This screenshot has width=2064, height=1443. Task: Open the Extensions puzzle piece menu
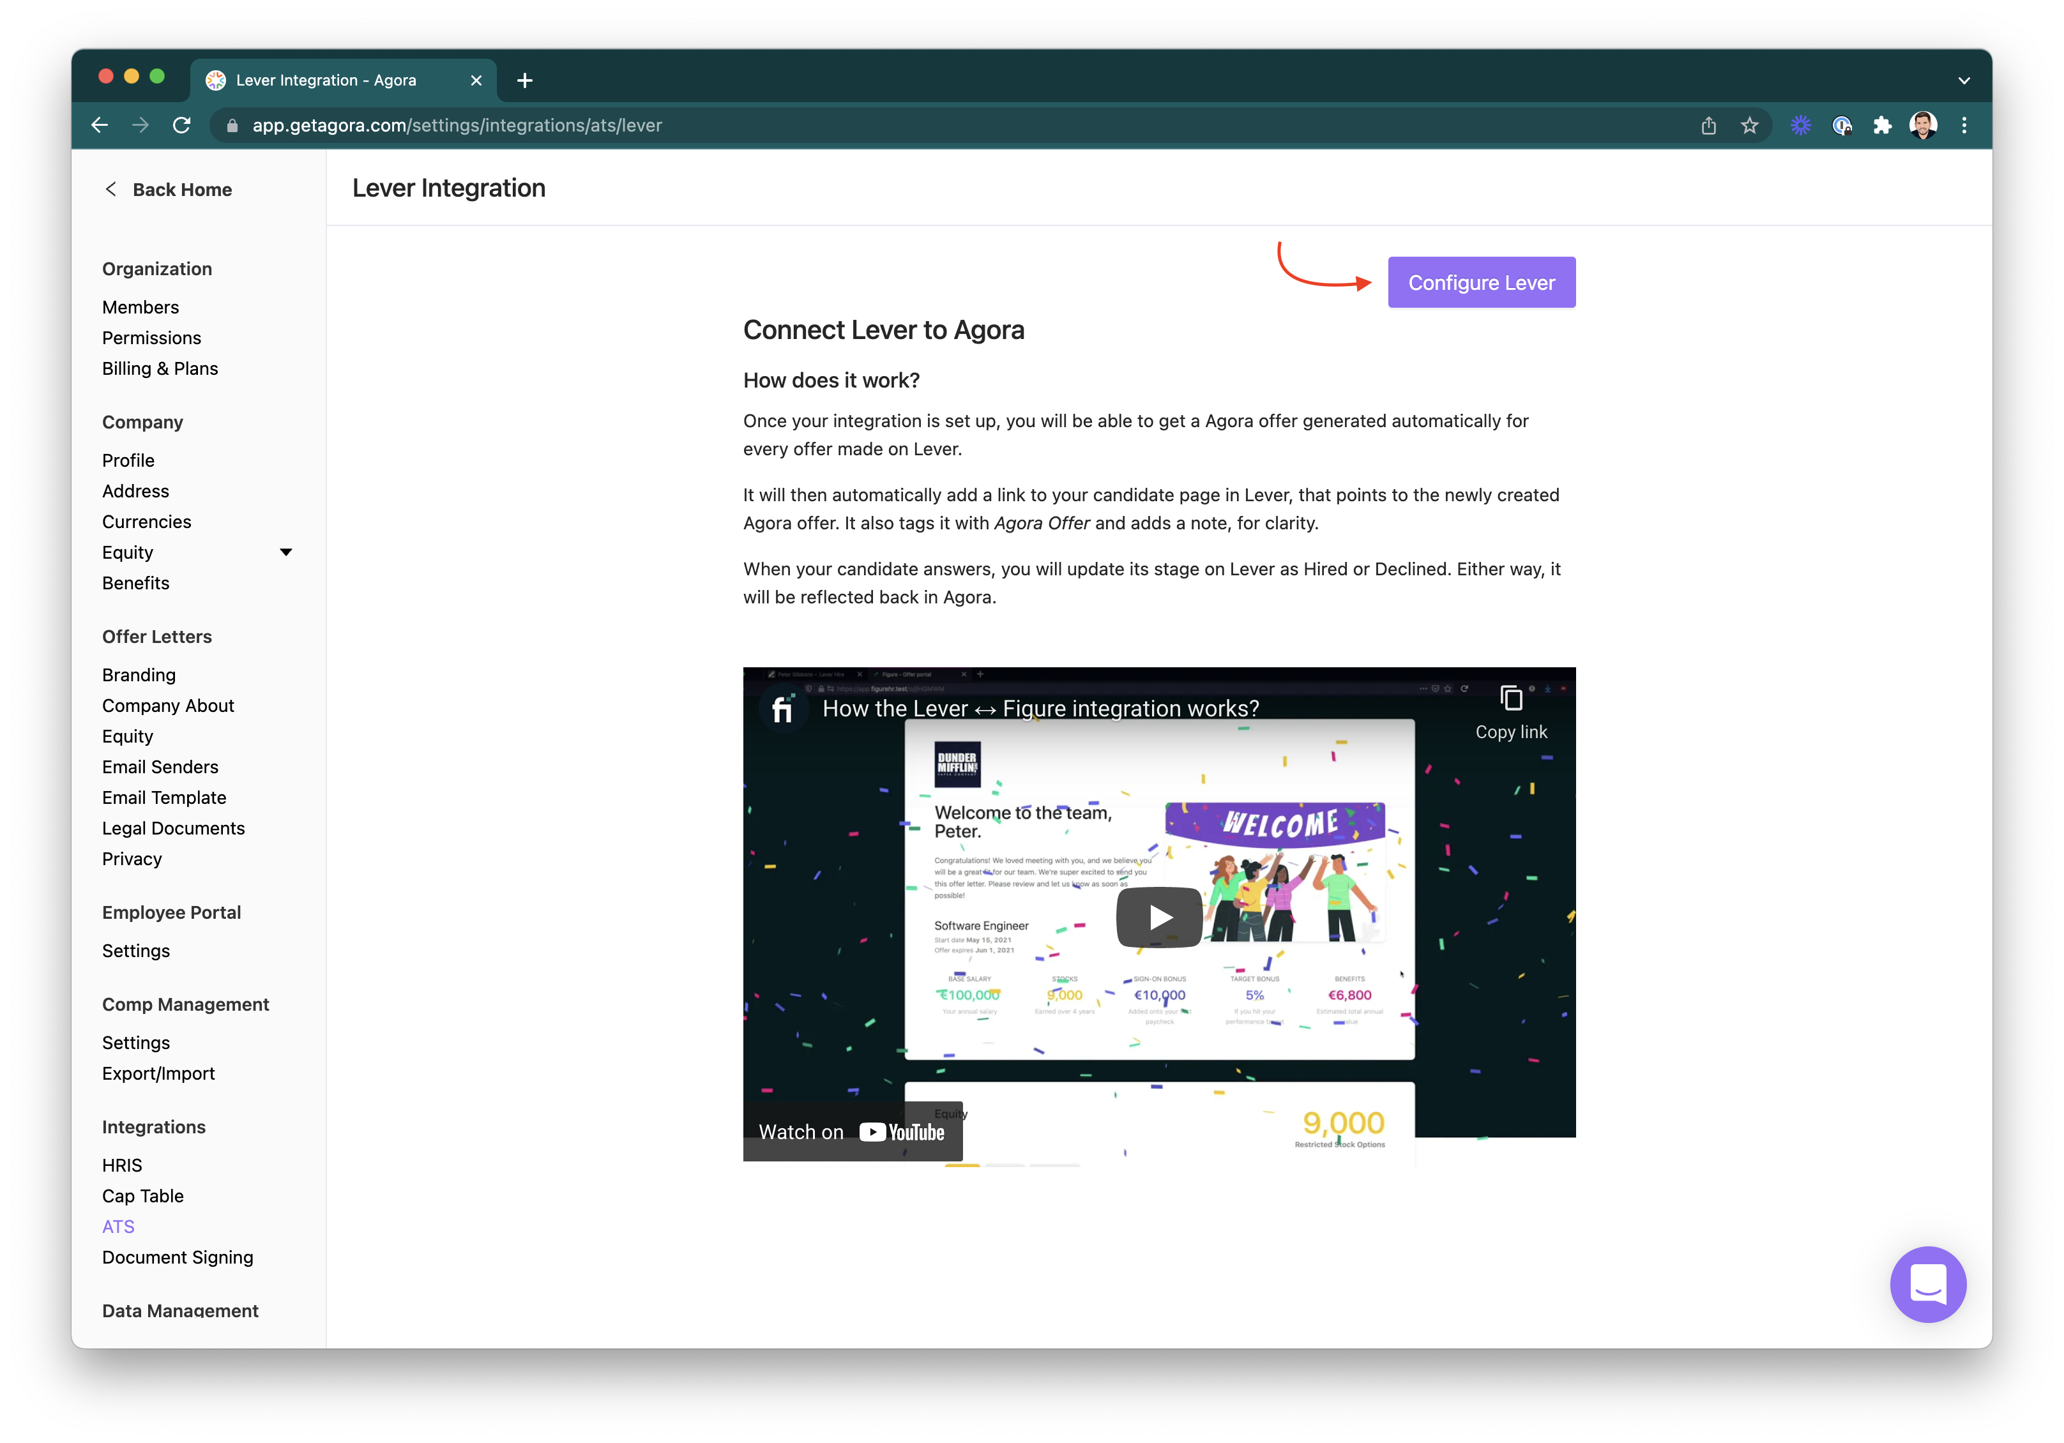point(1883,125)
